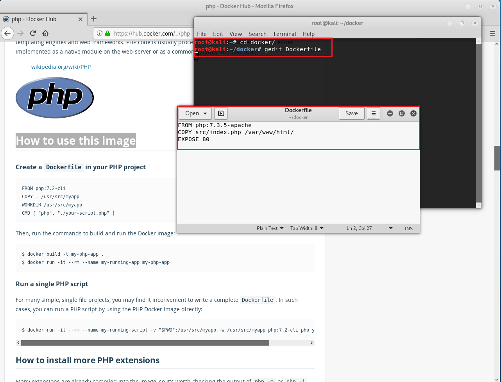Reload the Docker Hub page

(x=33, y=33)
